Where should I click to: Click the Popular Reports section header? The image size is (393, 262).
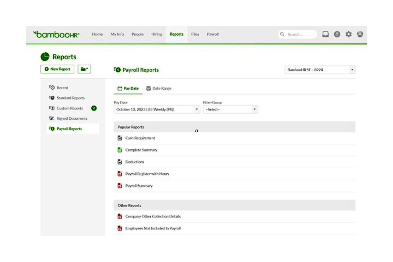235,127
